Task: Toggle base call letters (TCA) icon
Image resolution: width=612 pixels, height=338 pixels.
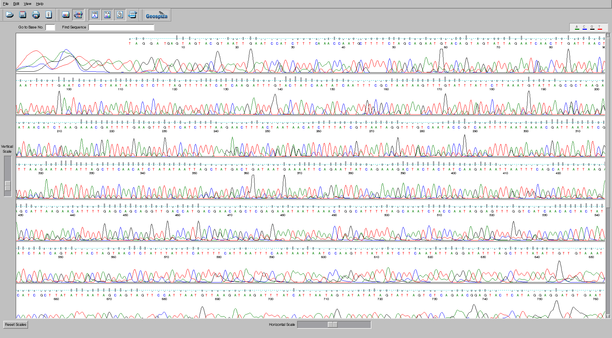Action: (x=107, y=15)
